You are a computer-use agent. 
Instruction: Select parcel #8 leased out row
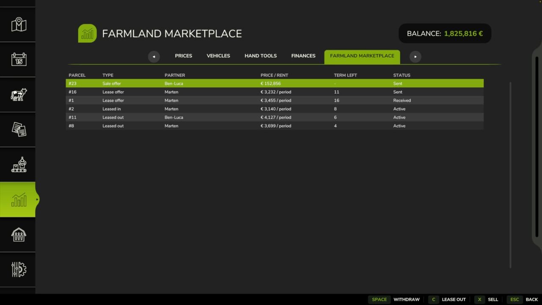click(275, 126)
